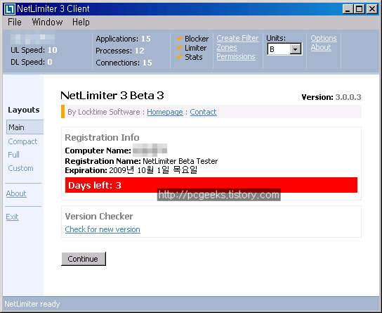Click the Version Checker heading
382x313 pixels.
tap(99, 217)
